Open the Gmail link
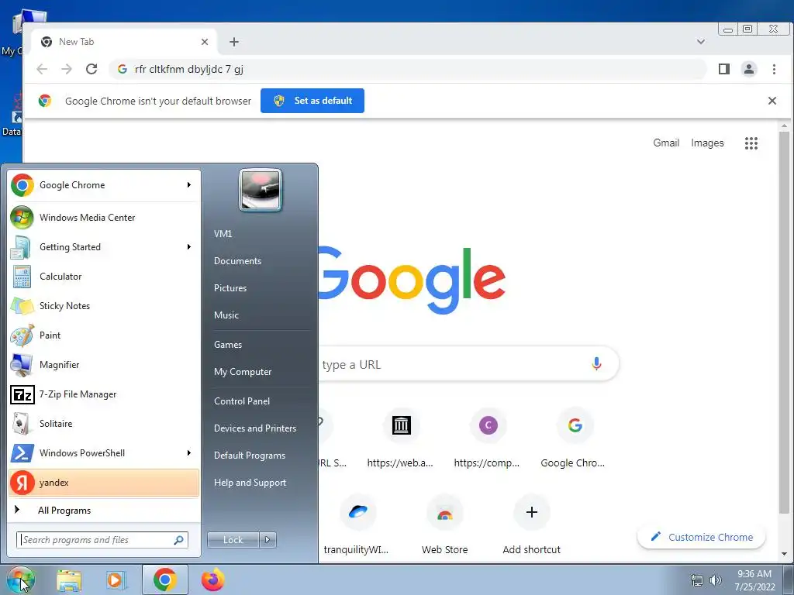The width and height of the screenshot is (794, 595). click(x=666, y=143)
